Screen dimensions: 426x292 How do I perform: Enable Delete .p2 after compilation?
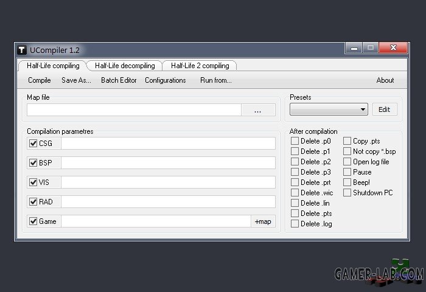click(295, 162)
